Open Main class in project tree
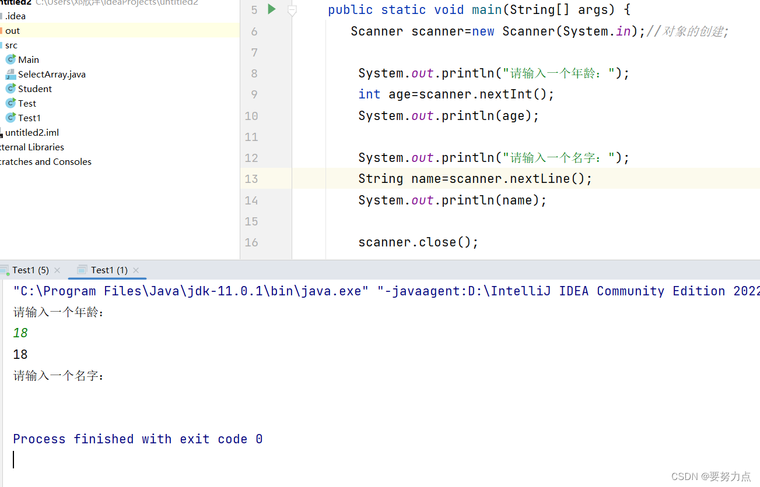 click(x=29, y=59)
